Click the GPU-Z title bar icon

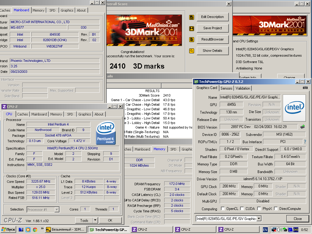197,82
